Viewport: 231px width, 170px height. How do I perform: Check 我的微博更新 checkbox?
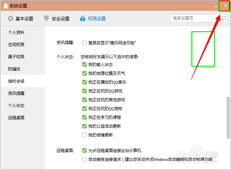[84, 135]
